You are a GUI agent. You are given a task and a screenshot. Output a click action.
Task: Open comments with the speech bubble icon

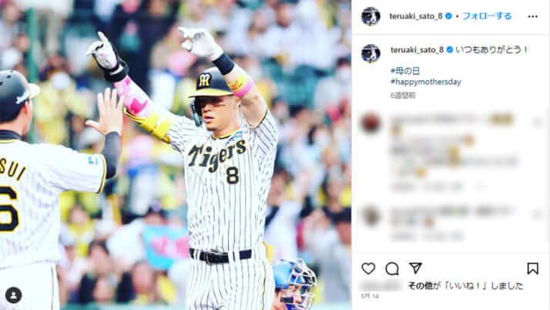click(x=392, y=269)
